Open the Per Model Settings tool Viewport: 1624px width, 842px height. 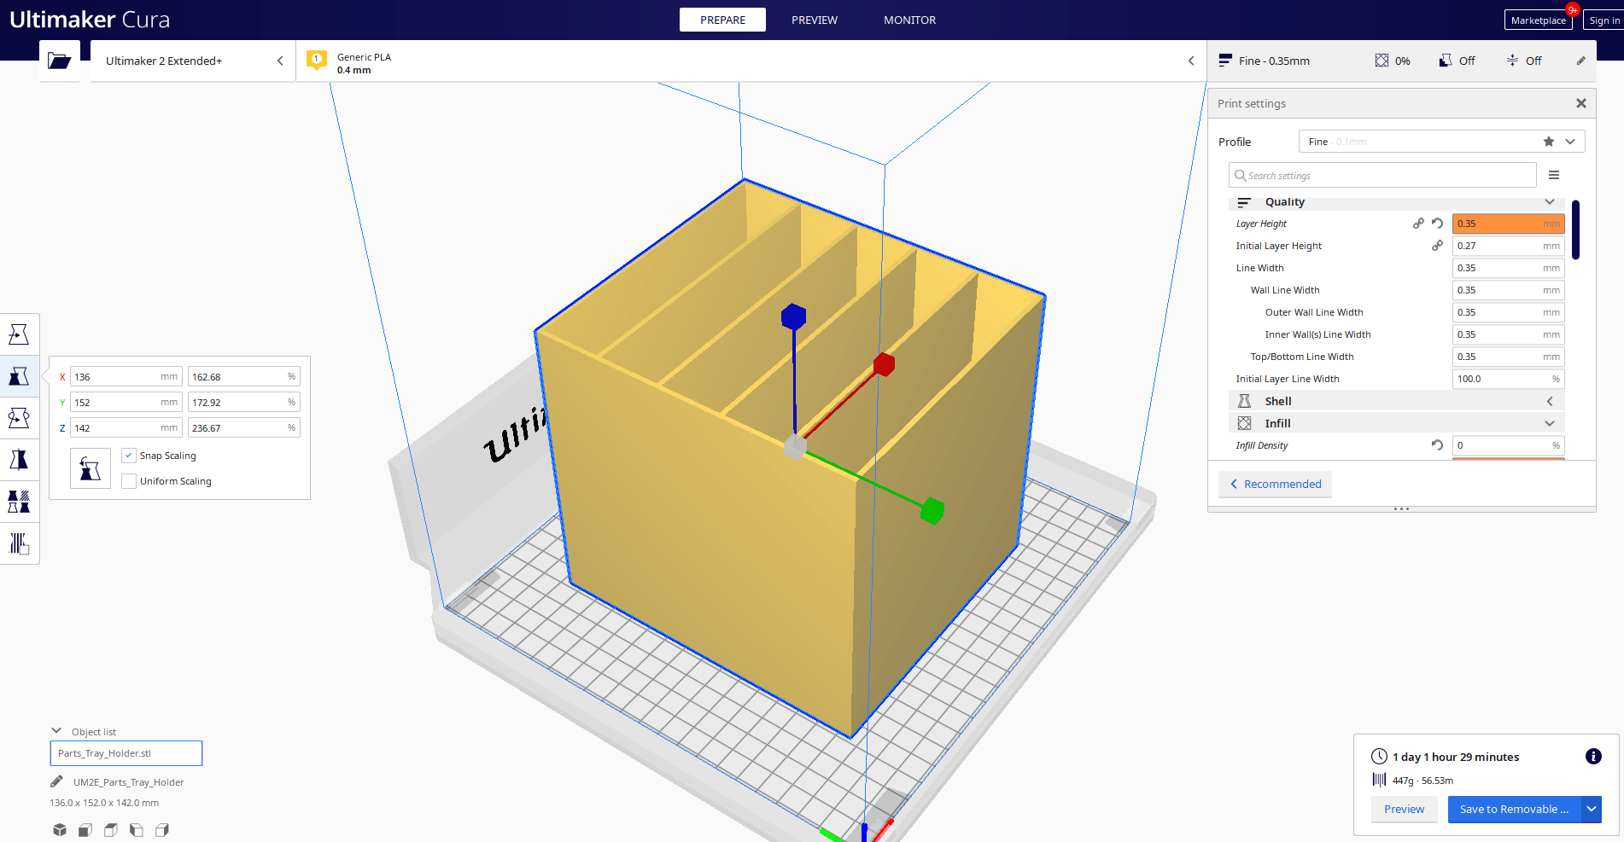click(20, 502)
